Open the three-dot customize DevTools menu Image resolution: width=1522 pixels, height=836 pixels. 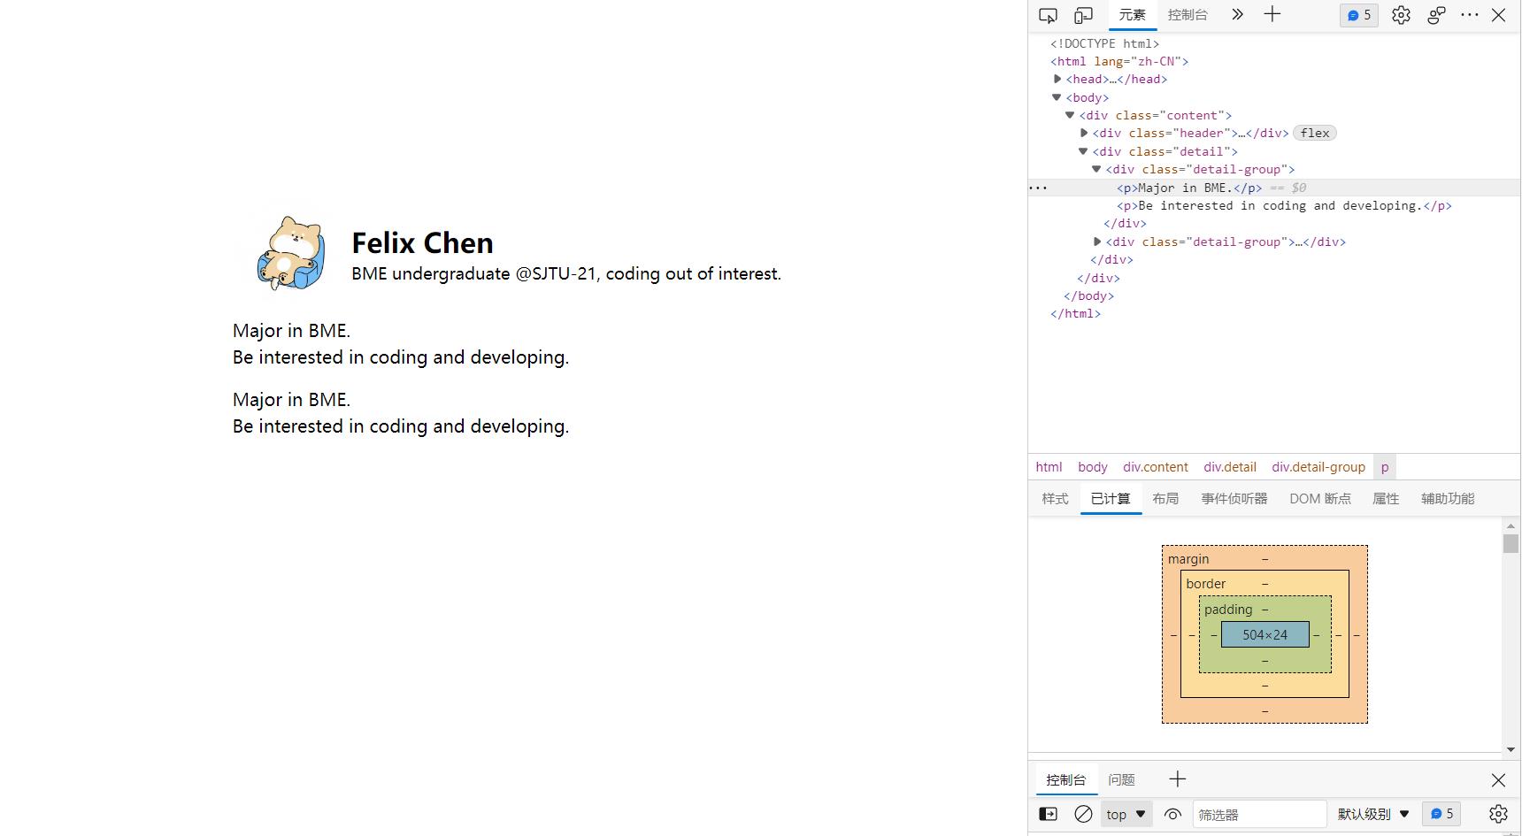click(1470, 15)
